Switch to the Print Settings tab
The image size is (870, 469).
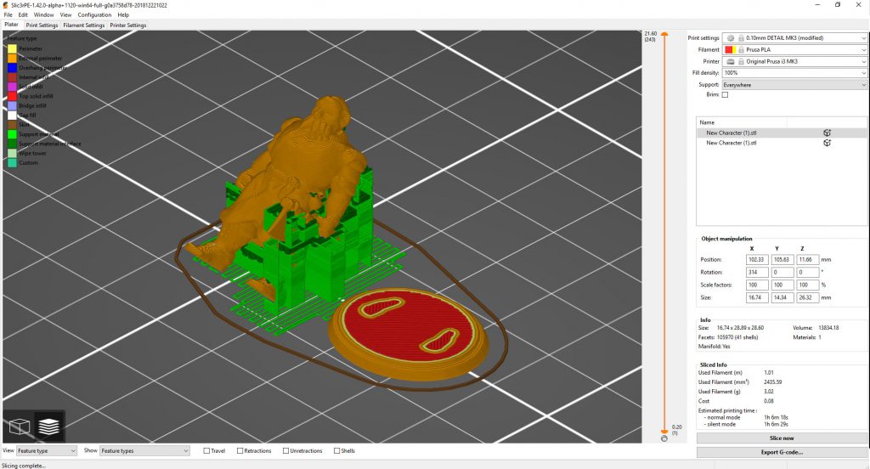pos(42,25)
